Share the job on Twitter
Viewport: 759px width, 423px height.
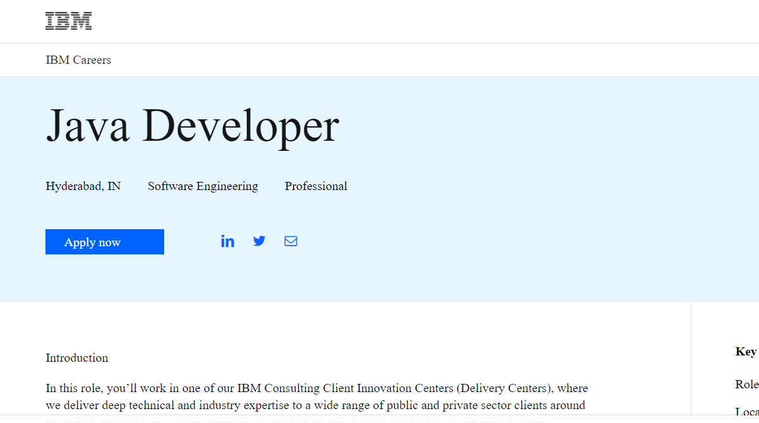click(x=259, y=241)
